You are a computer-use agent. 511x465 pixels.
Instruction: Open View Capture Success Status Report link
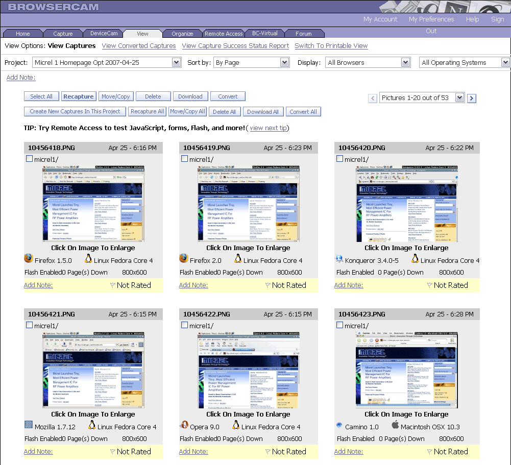point(235,46)
